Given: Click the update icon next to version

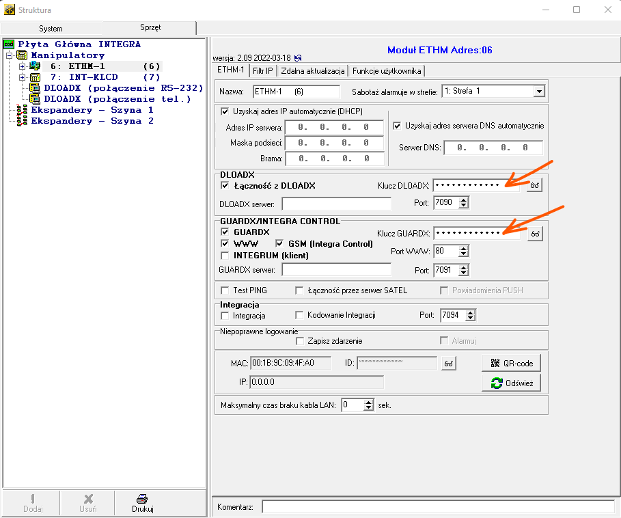Looking at the screenshot, I should 298,58.
